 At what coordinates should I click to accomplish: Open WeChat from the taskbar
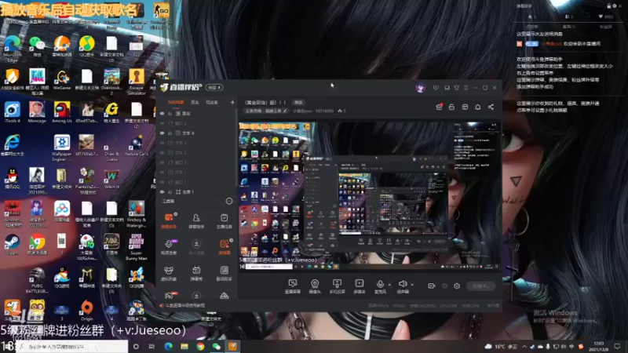coord(217,346)
